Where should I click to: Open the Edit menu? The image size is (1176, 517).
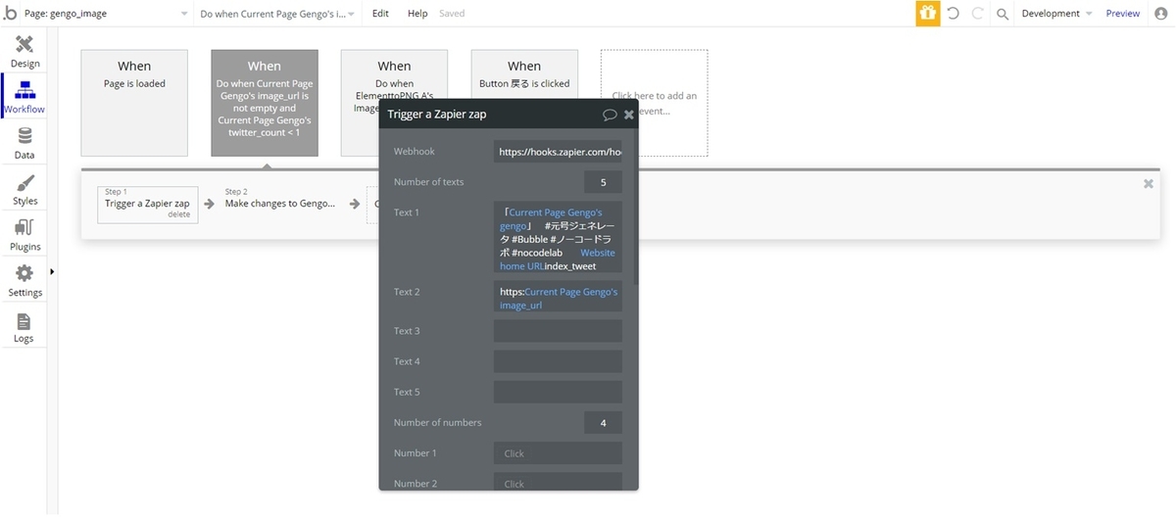[x=380, y=14]
